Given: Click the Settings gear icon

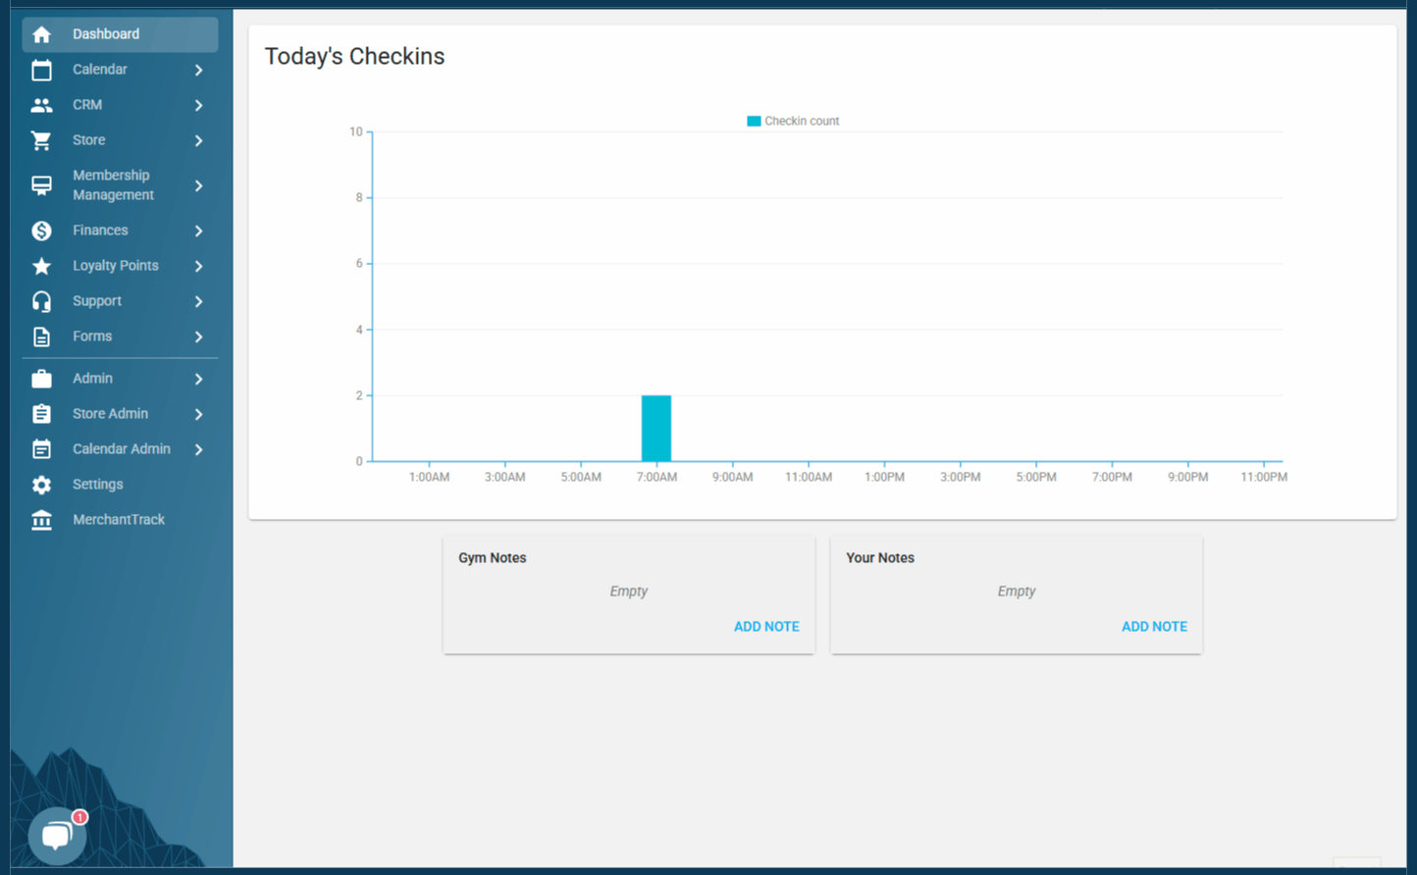Looking at the screenshot, I should (x=41, y=485).
